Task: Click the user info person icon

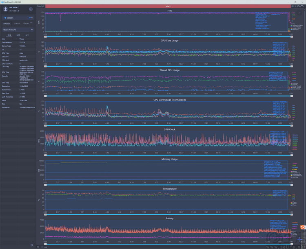Action: point(18,11)
